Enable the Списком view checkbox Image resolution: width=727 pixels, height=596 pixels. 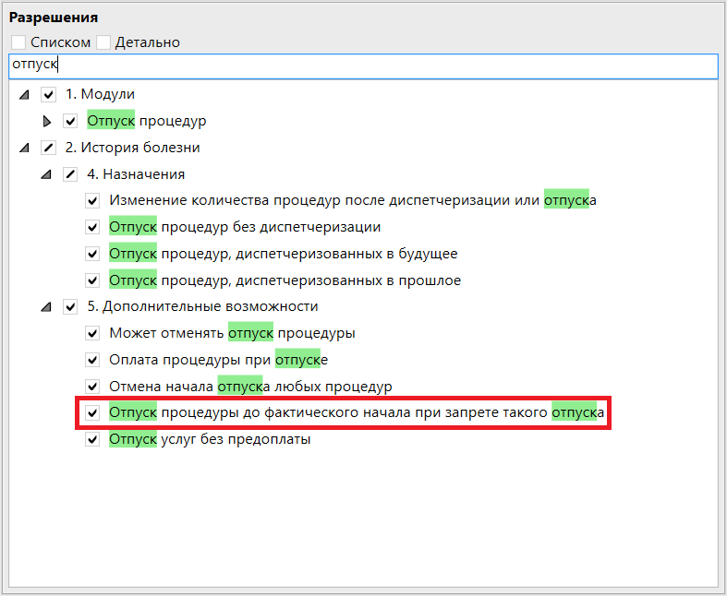pos(18,42)
